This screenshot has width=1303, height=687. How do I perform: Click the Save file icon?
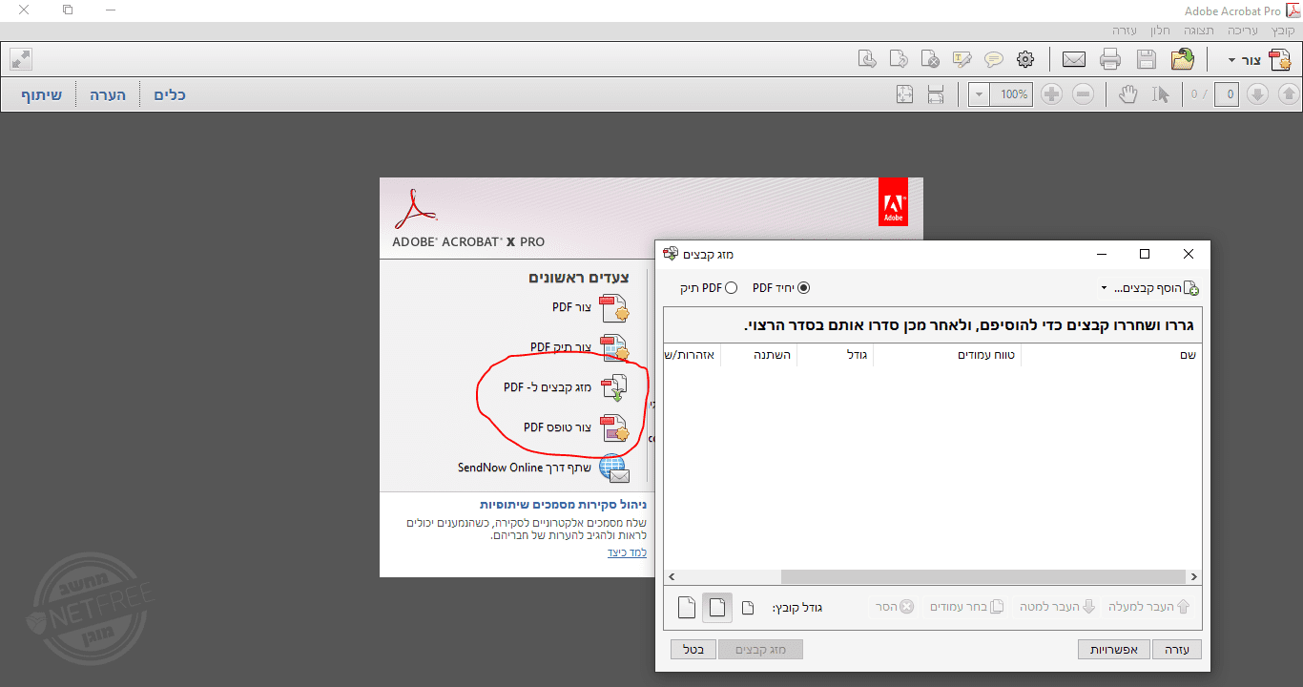click(x=1146, y=59)
